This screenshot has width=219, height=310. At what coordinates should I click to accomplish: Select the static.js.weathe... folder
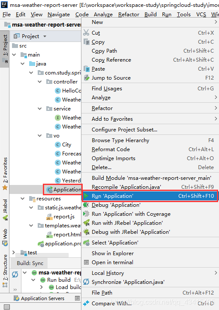(x=59, y=208)
